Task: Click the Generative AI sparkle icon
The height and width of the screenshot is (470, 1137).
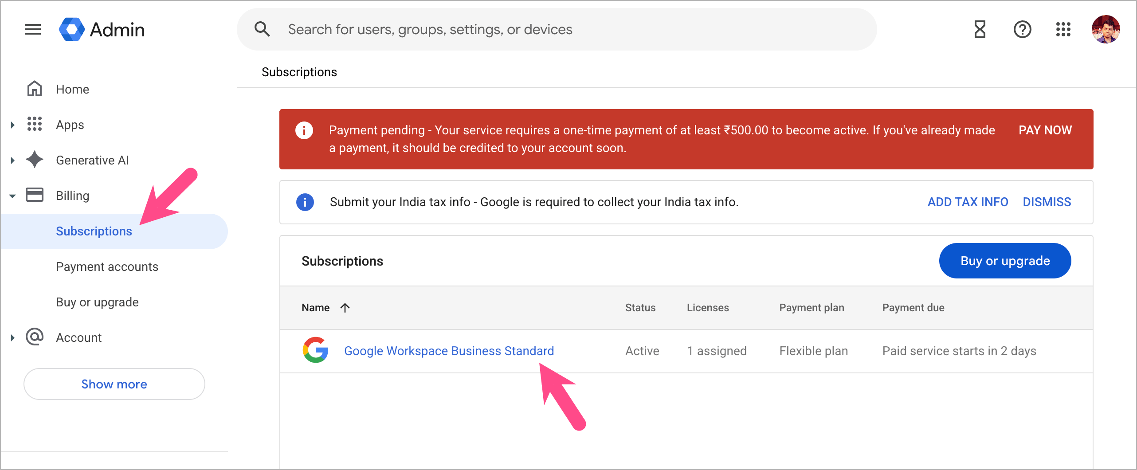Action: (x=35, y=160)
